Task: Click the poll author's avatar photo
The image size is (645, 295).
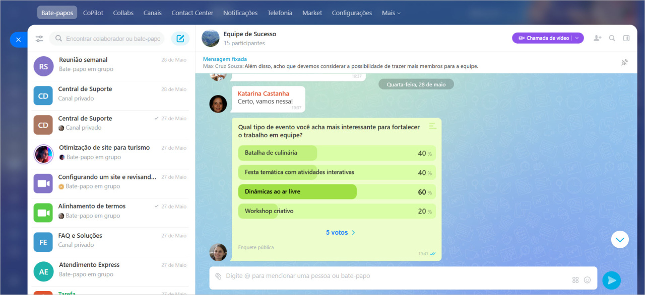Action: [x=218, y=252]
